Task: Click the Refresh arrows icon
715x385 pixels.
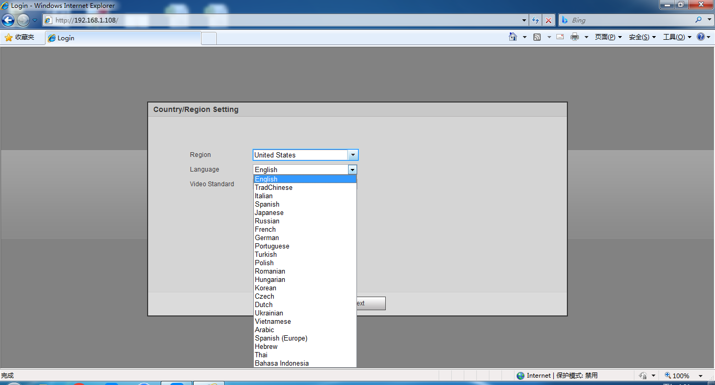Action: (535, 20)
